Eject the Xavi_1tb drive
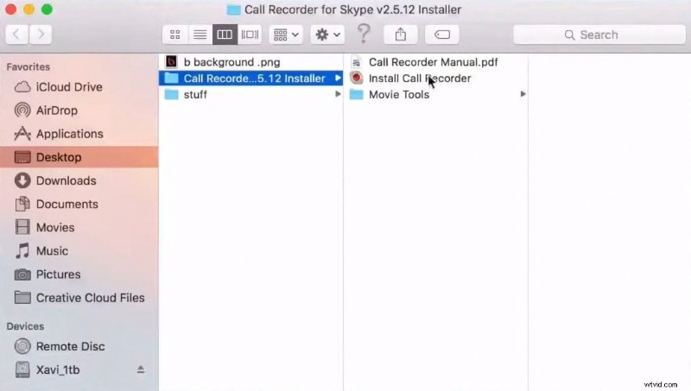The height and width of the screenshot is (391, 691). coord(141,369)
